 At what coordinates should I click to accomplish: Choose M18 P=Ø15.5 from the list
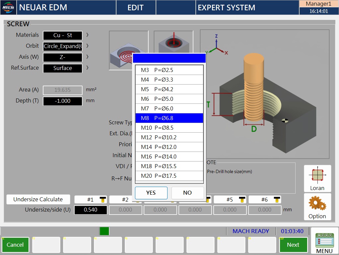coord(169,166)
